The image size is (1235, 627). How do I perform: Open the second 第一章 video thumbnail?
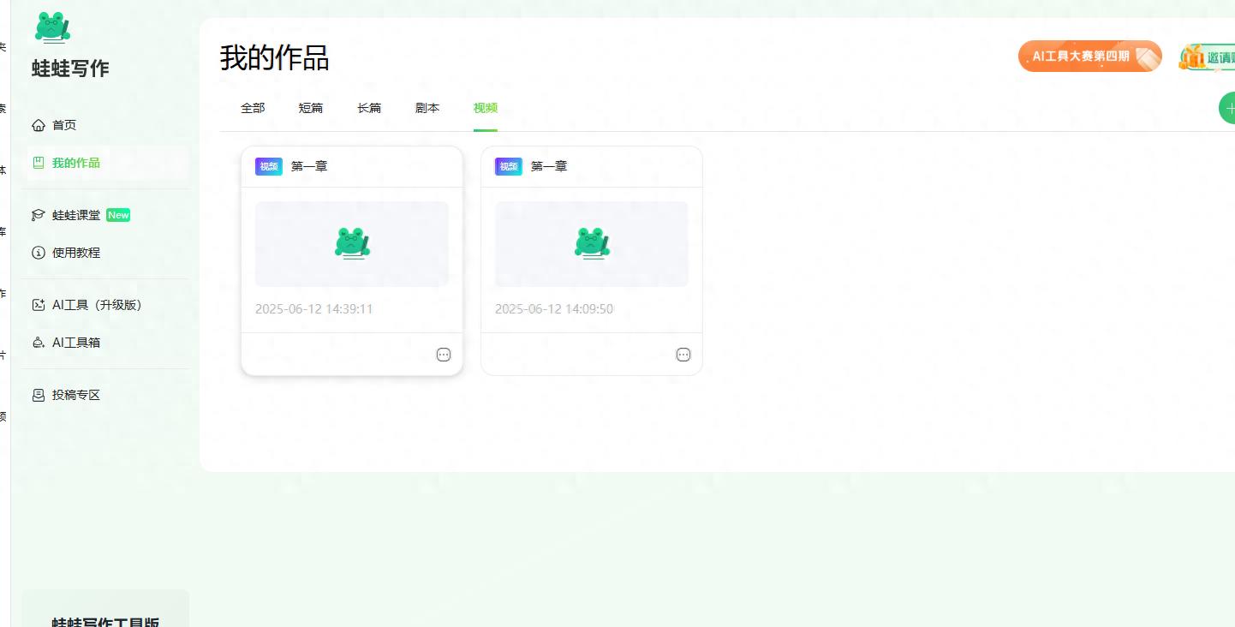coord(591,243)
